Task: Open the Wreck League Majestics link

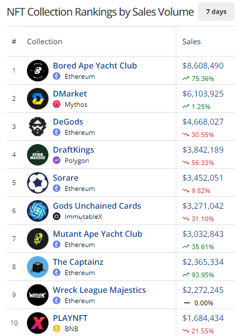Action: click(x=99, y=290)
